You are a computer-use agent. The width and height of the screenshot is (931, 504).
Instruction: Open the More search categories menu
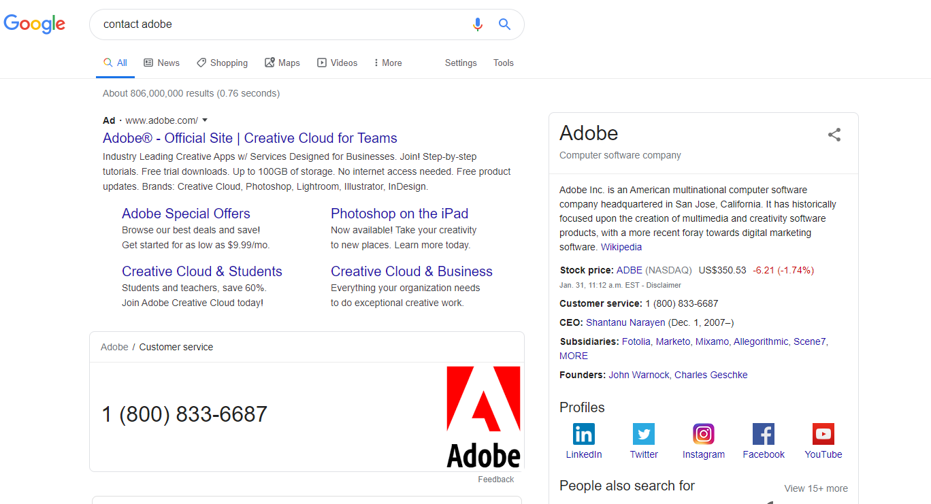tap(388, 63)
